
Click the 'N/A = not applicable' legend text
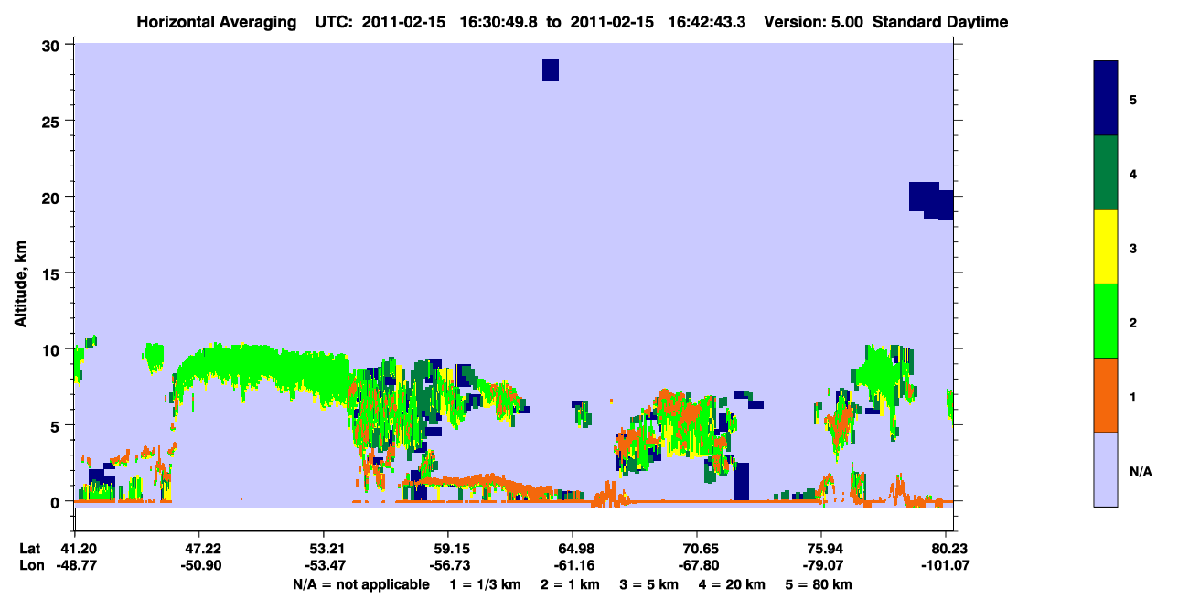[x=360, y=584]
